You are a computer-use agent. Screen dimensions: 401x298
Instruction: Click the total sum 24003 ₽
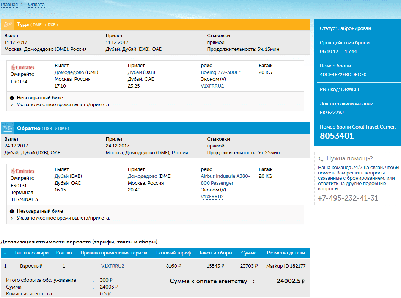pos(109,287)
